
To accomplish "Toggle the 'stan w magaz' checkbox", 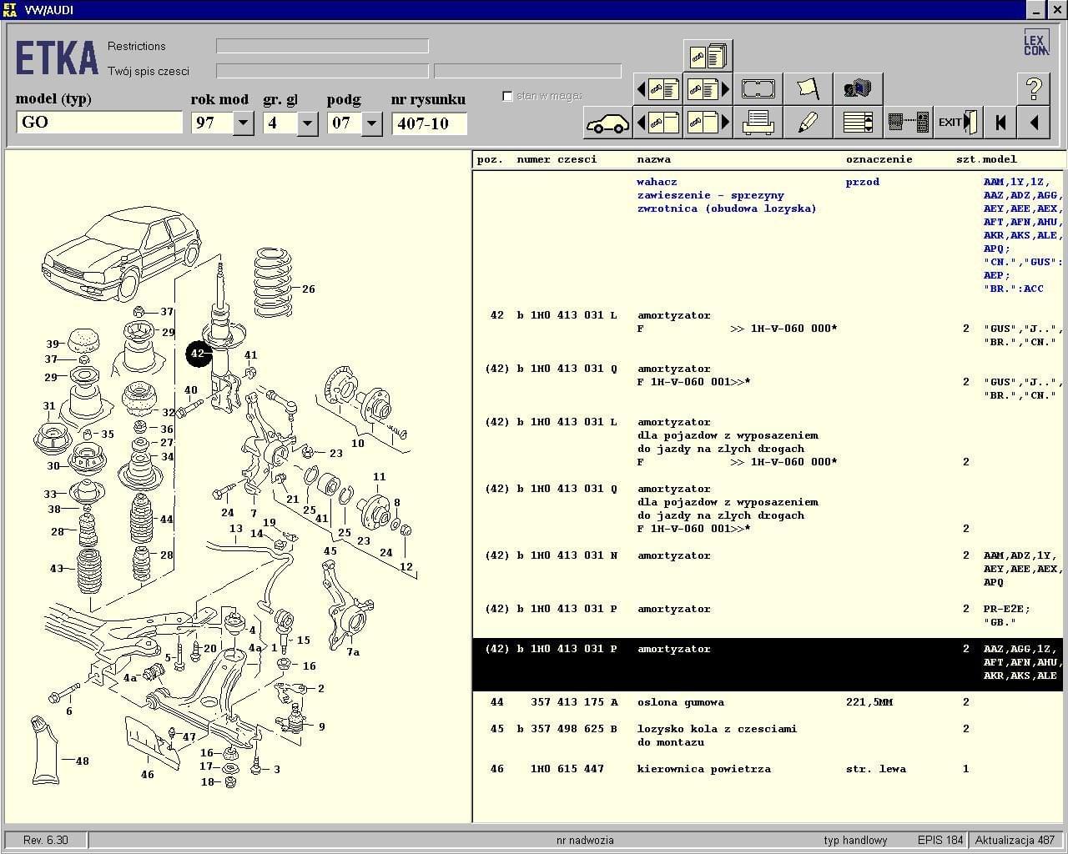I will [x=507, y=96].
